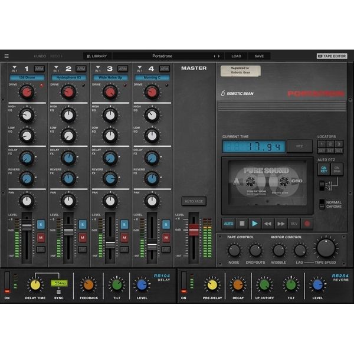Viewport: 354px width, 354px height.
Task: Click the Wobble knob
Action: 279,250
